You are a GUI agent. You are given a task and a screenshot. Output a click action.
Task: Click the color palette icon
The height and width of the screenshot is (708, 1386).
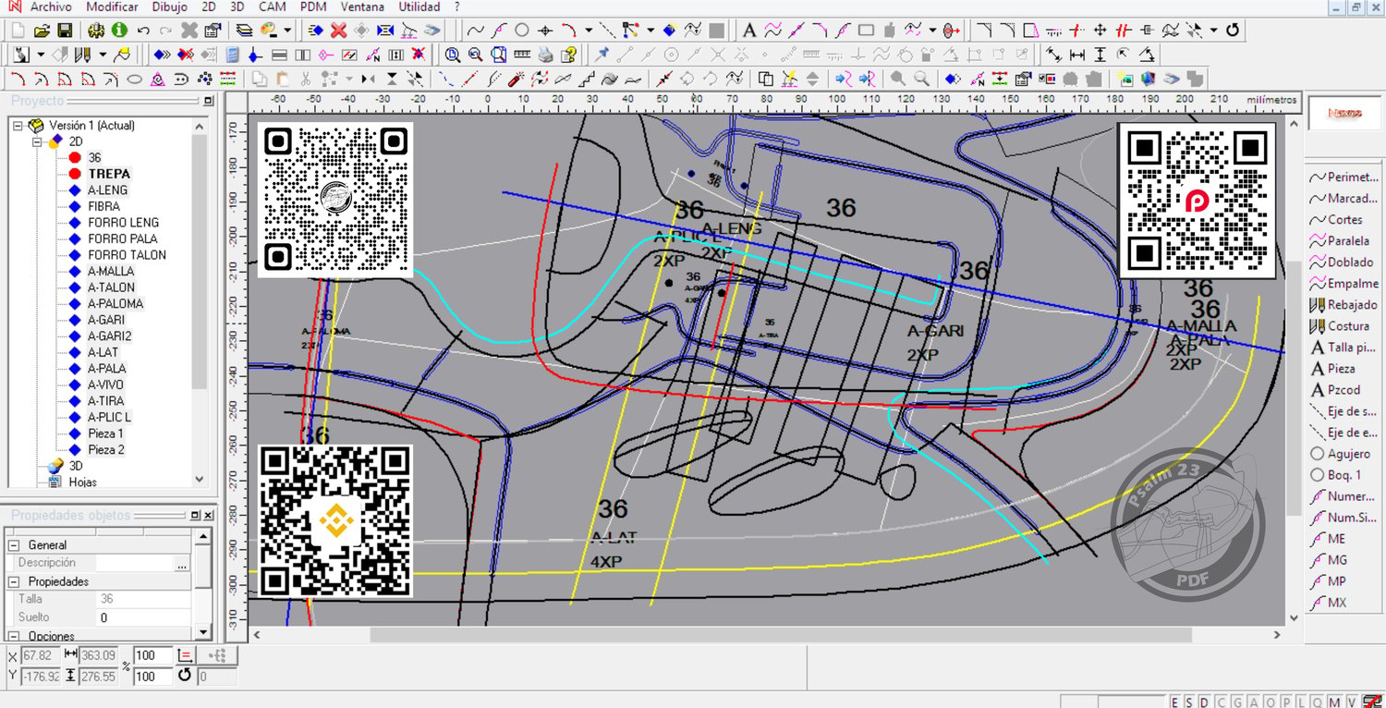point(270,31)
